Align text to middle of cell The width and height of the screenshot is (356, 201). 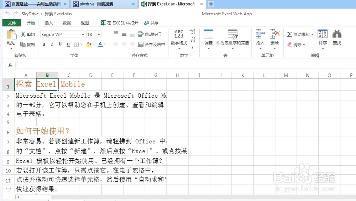click(124, 34)
